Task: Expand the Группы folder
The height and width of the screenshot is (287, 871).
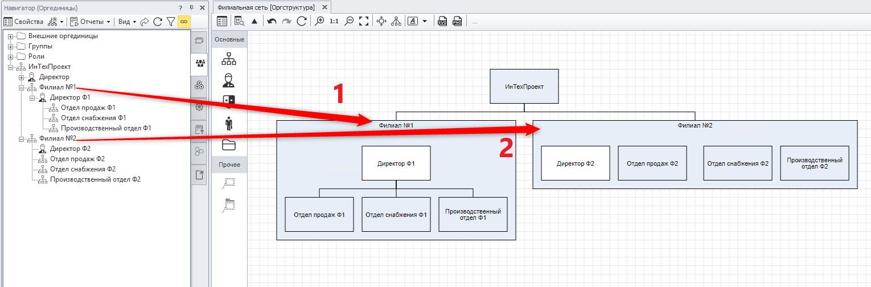Action: [10, 46]
